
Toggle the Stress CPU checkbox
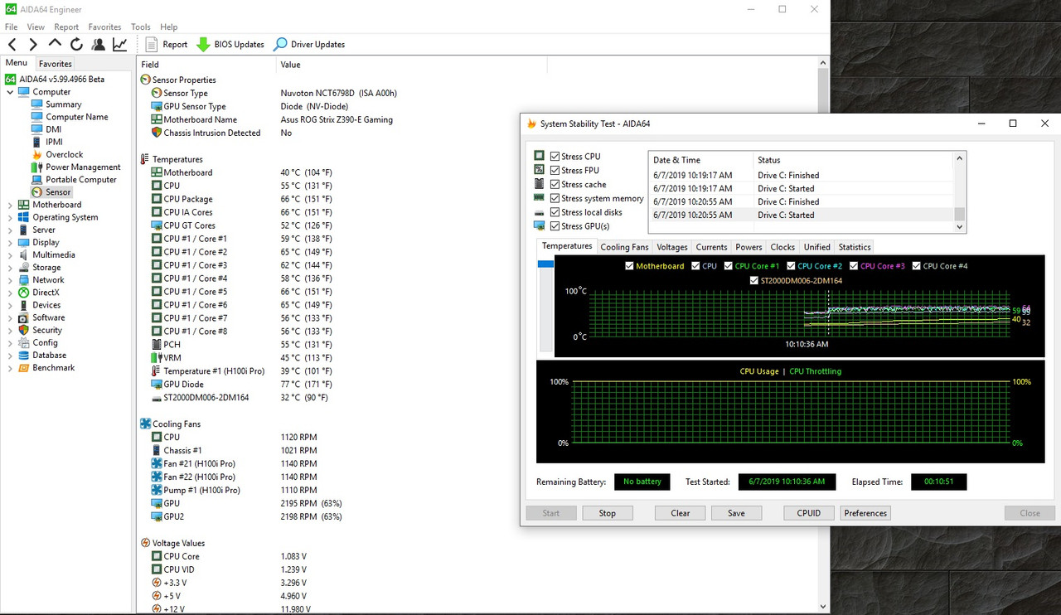[555, 157]
